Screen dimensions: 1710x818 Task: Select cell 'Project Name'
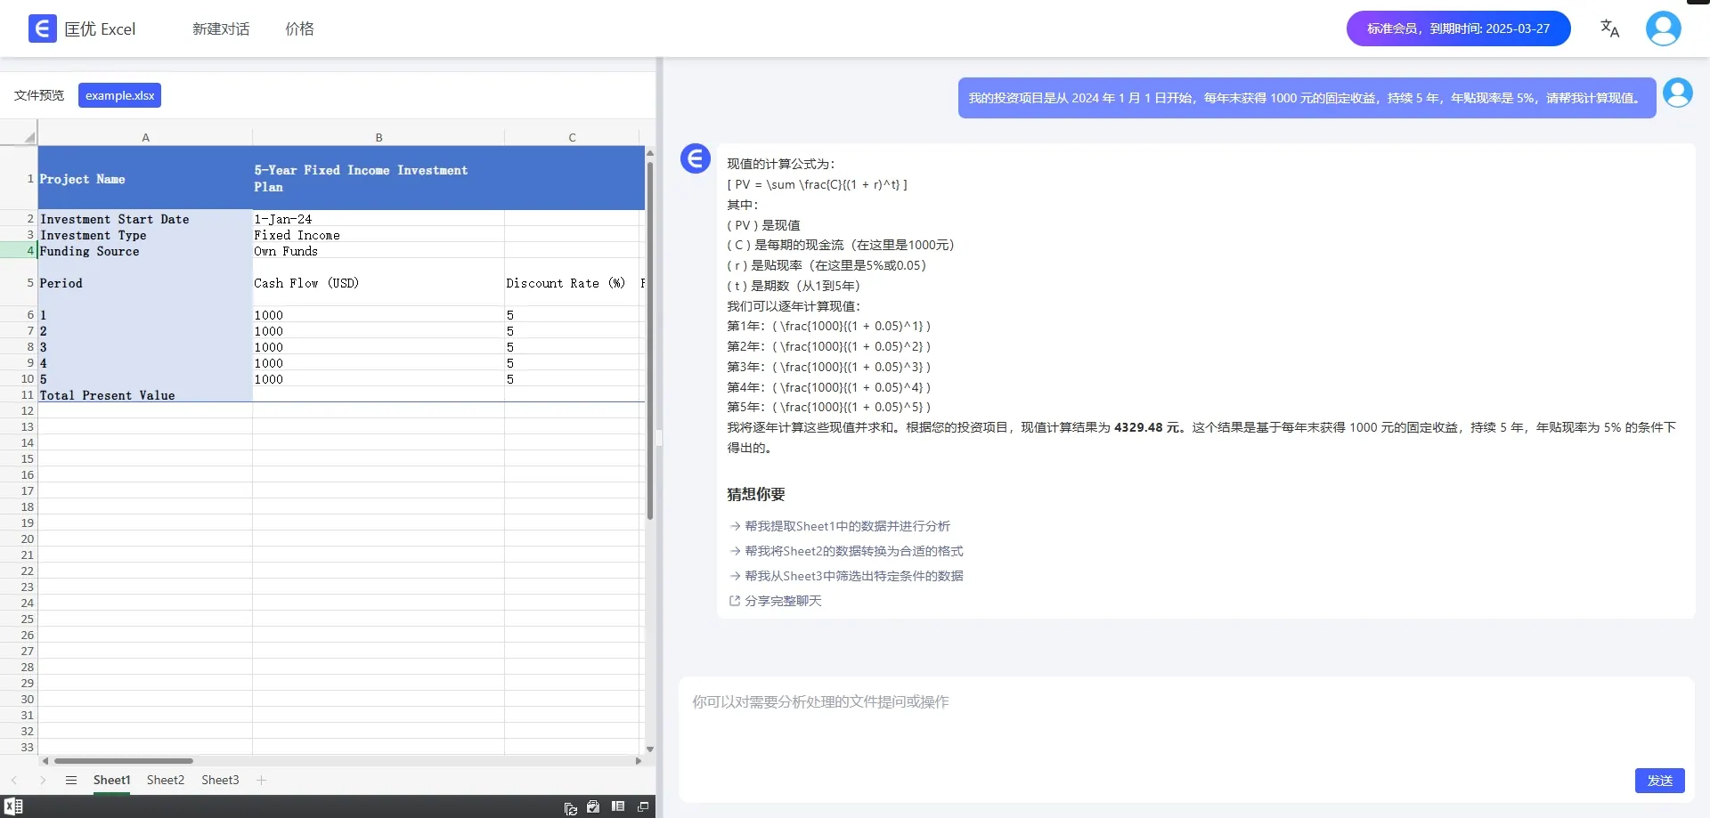point(145,178)
